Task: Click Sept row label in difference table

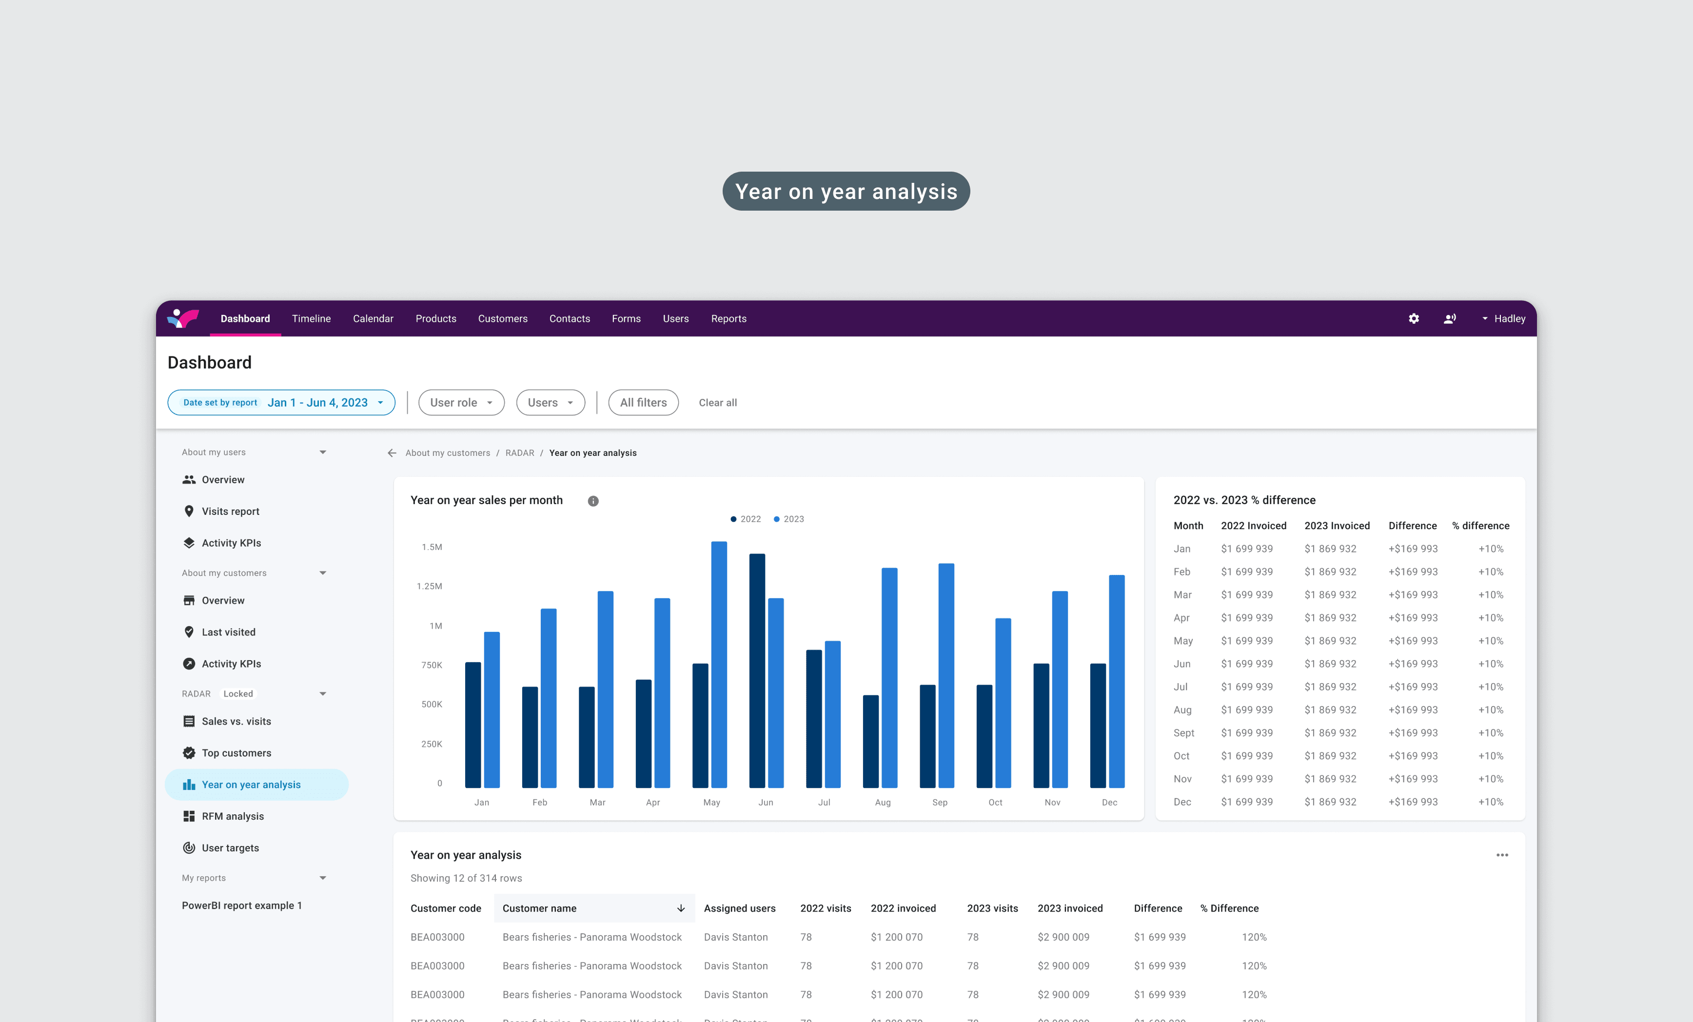Action: (1183, 733)
